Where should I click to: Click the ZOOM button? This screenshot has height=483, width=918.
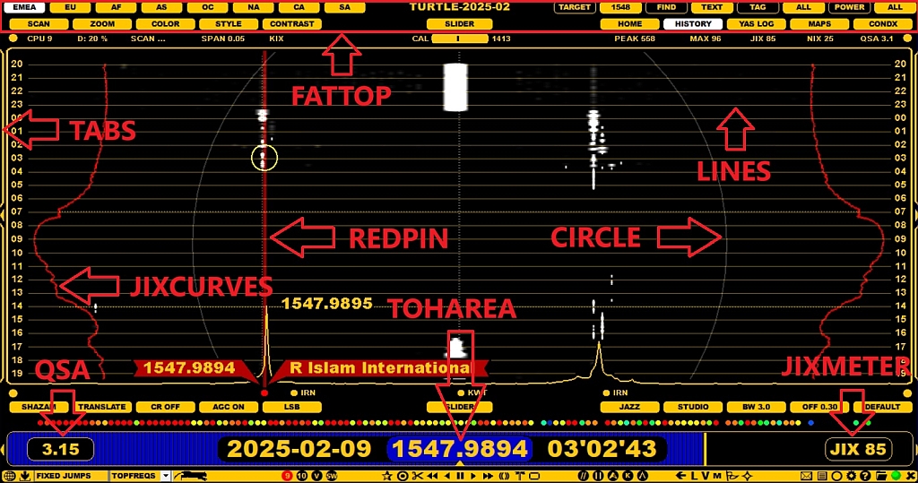102,24
